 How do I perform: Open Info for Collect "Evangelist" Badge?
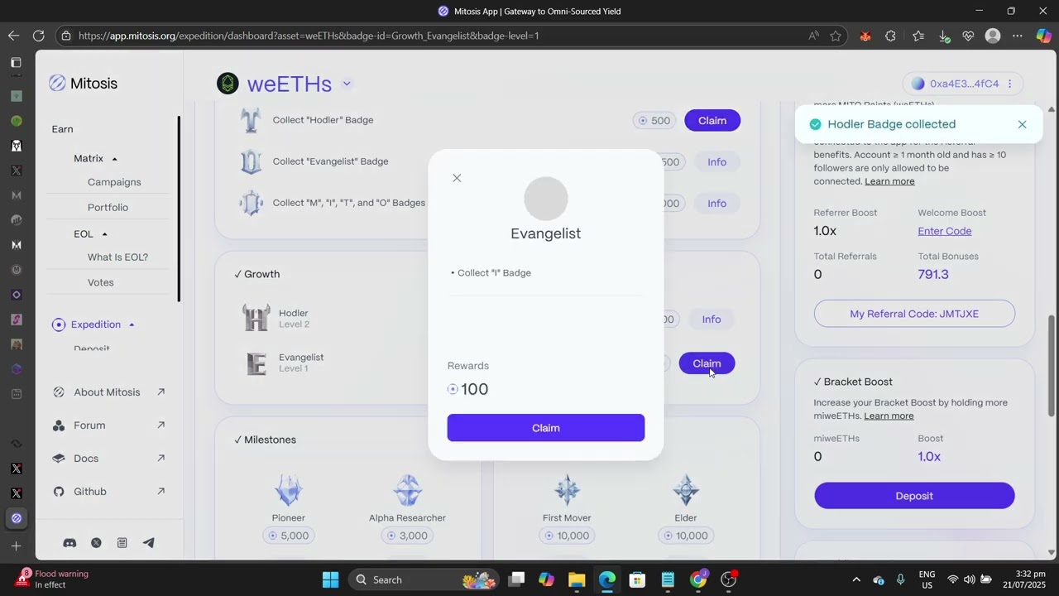coord(716,161)
